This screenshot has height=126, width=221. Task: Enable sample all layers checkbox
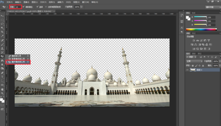click(x=46, y=7)
